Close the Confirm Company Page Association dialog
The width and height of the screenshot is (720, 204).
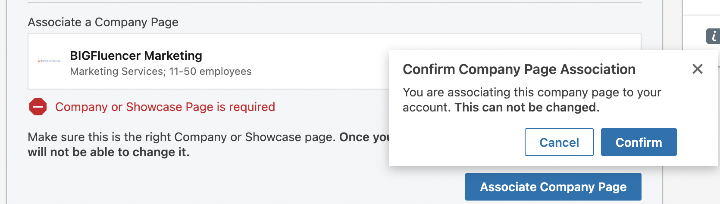(697, 69)
